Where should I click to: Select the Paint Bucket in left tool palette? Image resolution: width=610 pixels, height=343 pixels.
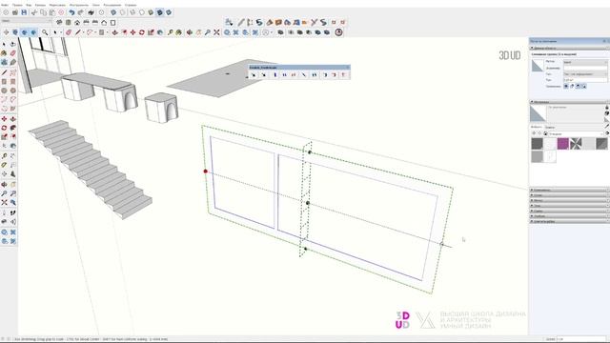pyautogui.click(x=4, y=53)
